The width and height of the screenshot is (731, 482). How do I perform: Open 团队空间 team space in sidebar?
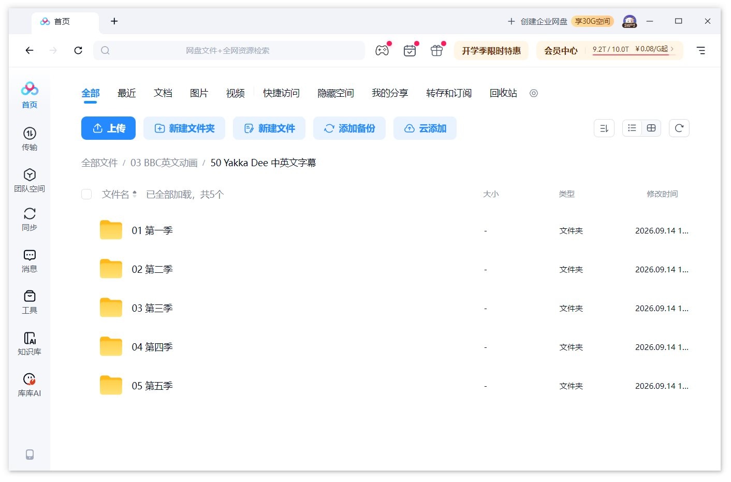[x=30, y=180]
